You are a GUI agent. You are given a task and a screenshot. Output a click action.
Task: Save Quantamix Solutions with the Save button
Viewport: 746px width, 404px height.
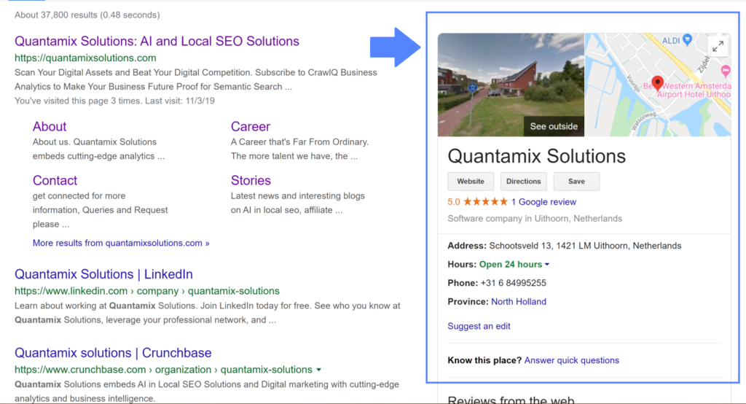click(x=576, y=182)
